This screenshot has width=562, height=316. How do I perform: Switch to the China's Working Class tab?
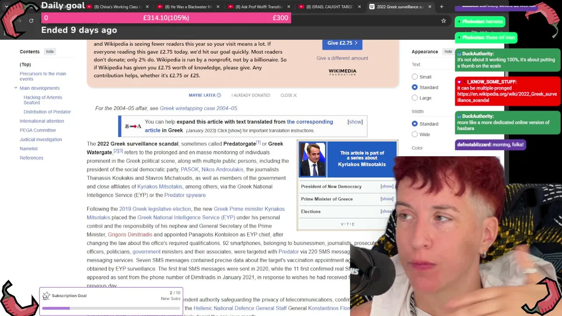118,7
